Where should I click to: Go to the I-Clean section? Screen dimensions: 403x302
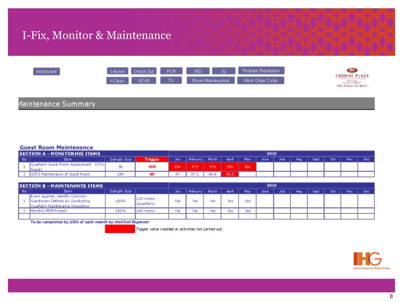click(117, 81)
